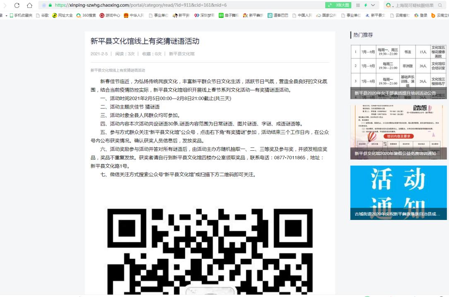This screenshot has width=449, height=297.
Task: Click the green padlock security icon
Action: coord(50,5)
